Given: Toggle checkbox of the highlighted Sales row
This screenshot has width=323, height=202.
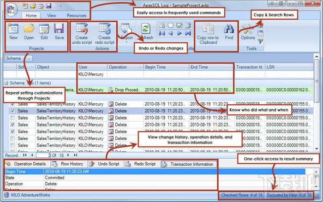Looking at the screenshot, I should pyautogui.click(x=12, y=111).
